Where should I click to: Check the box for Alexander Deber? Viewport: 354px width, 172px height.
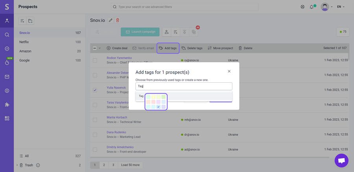pyautogui.click(x=95, y=75)
